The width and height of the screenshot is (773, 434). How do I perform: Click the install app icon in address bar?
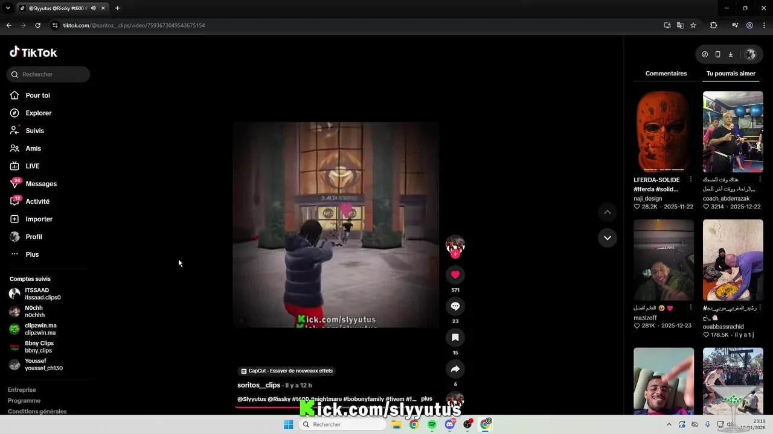point(667,25)
